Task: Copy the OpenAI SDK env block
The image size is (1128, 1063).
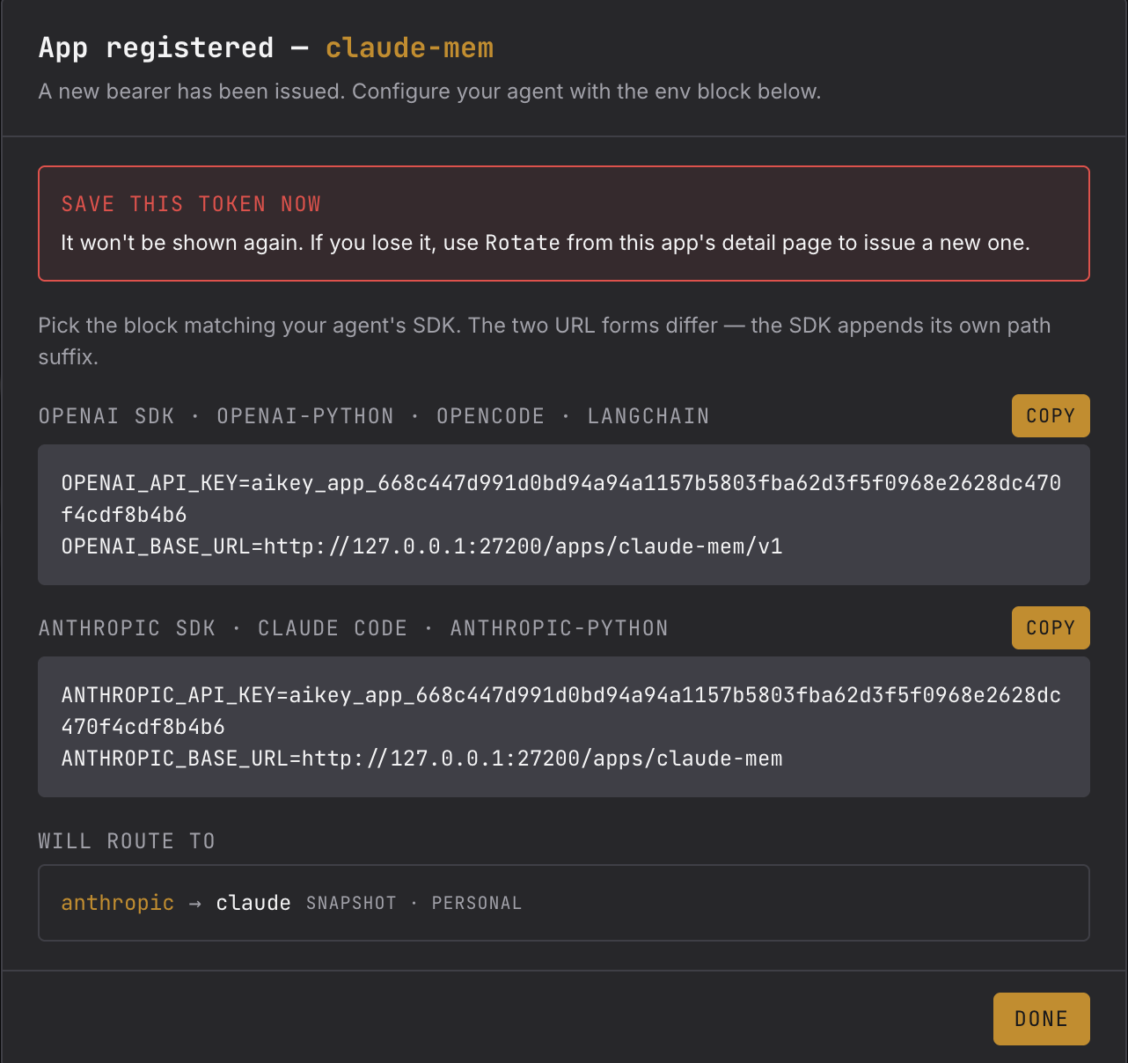Action: pos(1051,415)
